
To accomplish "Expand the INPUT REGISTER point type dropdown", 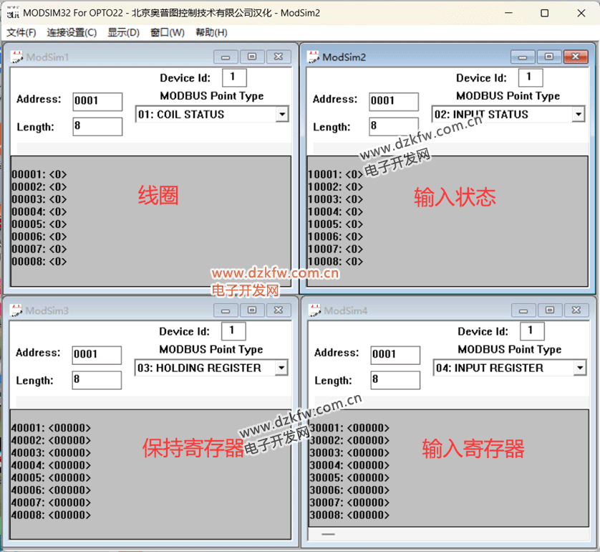I will tap(580, 368).
